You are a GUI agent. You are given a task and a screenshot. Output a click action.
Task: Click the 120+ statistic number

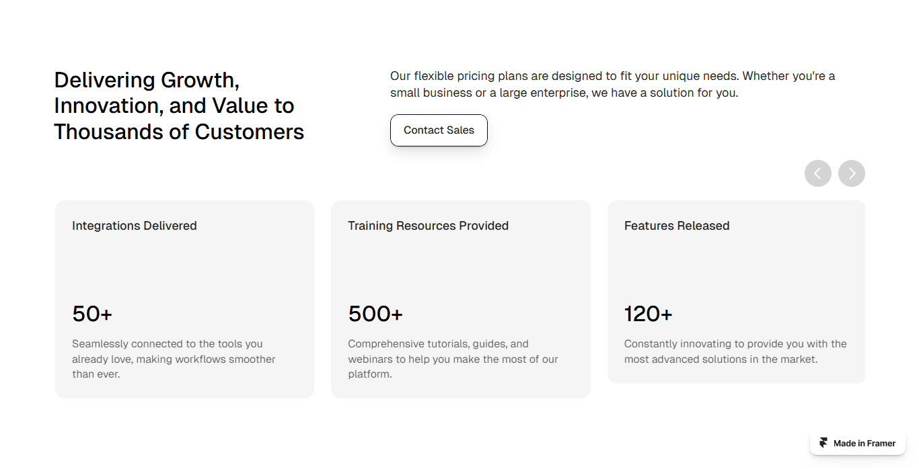pyautogui.click(x=649, y=314)
